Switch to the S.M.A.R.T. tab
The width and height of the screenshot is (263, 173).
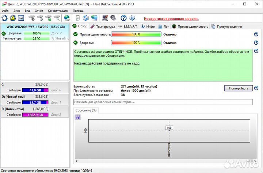tap(127, 27)
